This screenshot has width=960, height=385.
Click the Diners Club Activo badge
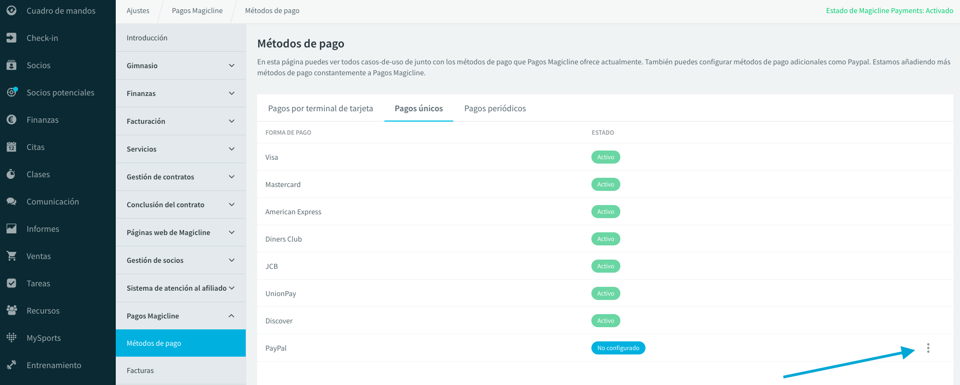606,239
